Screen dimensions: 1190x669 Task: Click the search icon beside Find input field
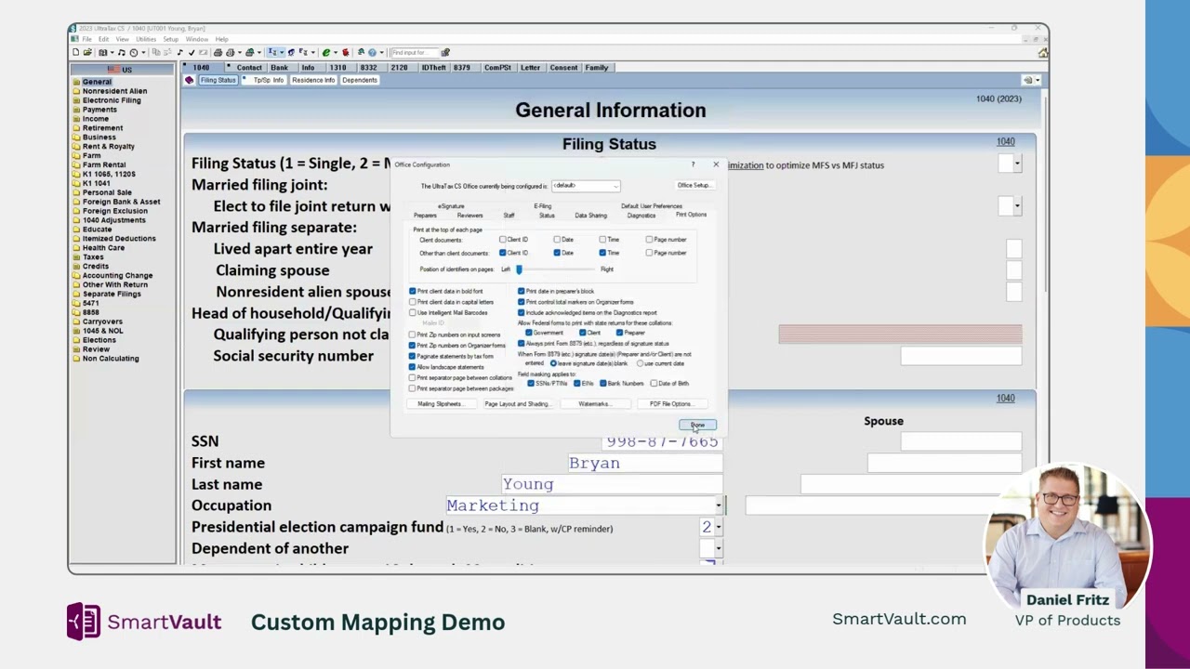[445, 53]
